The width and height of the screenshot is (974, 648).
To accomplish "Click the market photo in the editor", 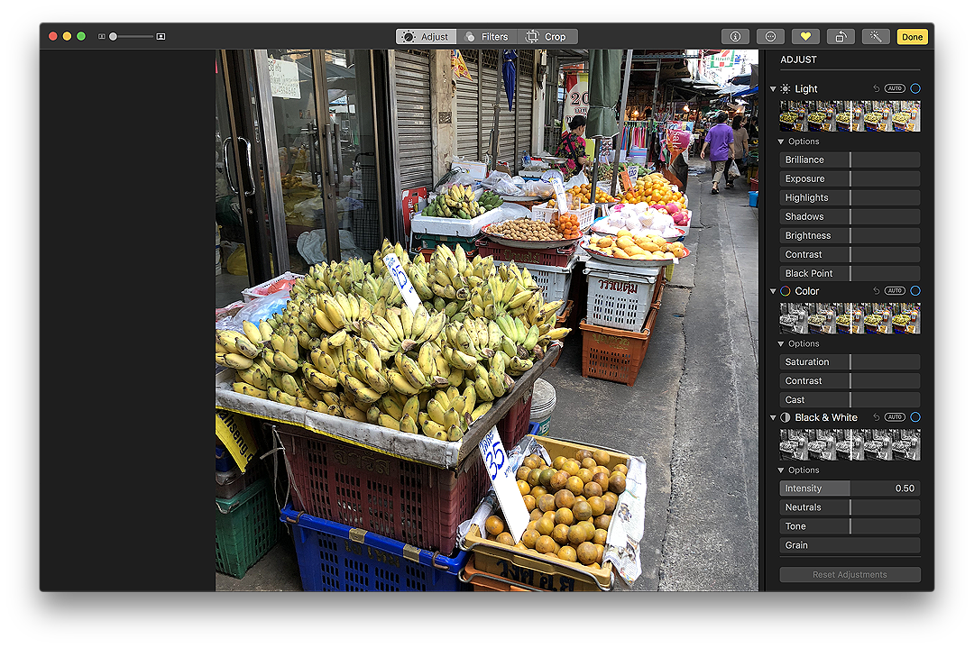I will coord(486,320).
